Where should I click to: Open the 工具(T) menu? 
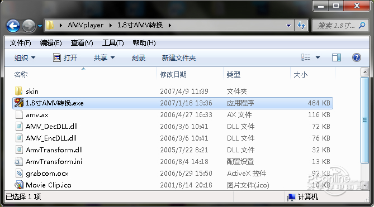(113, 43)
